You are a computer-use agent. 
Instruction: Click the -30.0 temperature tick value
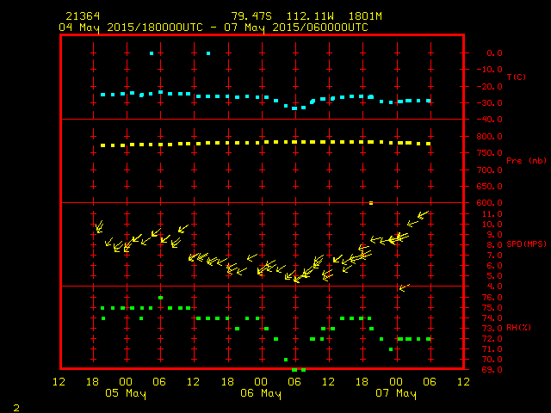point(490,103)
